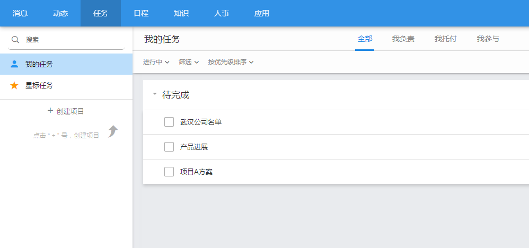
Task: Expand the 筛选 filter dropdown
Action: [189, 62]
